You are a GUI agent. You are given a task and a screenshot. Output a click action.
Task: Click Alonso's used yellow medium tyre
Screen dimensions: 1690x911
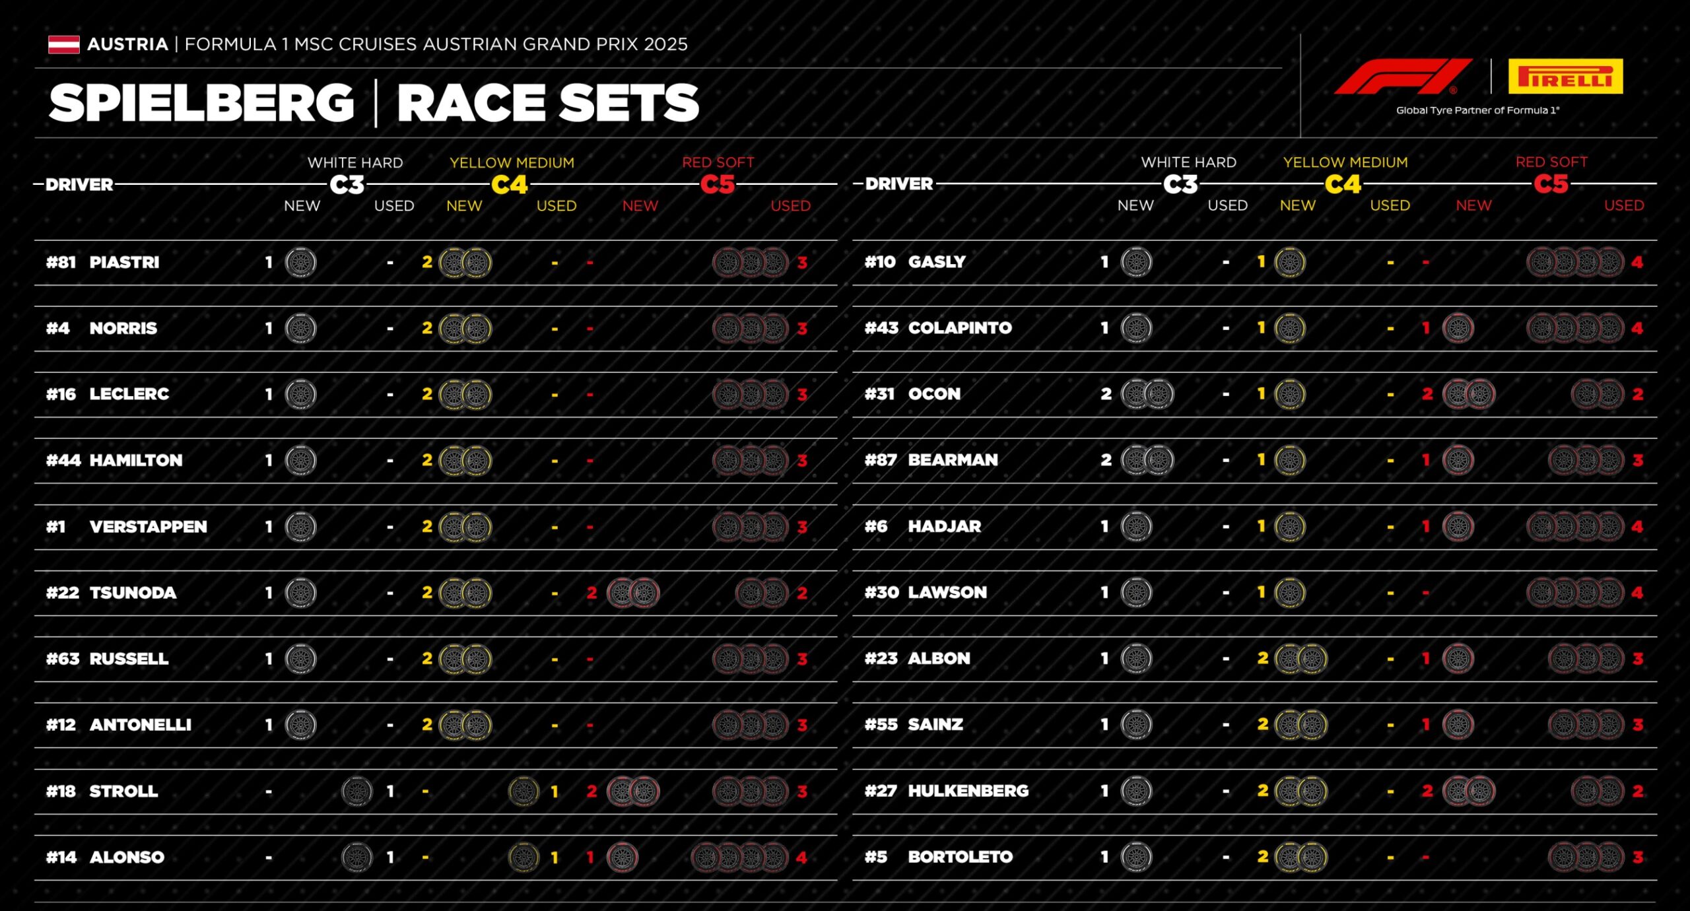click(524, 857)
